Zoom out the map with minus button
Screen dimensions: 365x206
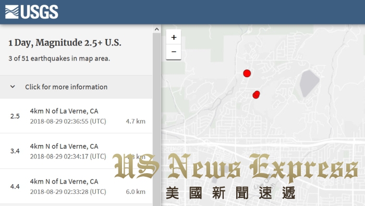(174, 52)
